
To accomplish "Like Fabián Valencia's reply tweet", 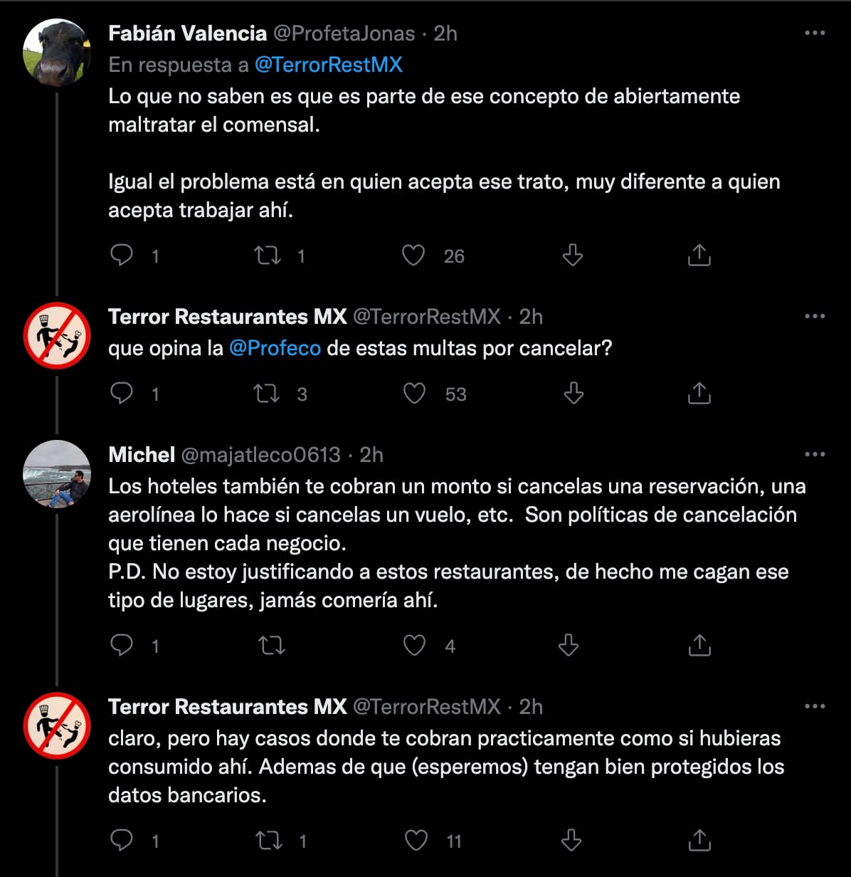I will click(x=413, y=254).
